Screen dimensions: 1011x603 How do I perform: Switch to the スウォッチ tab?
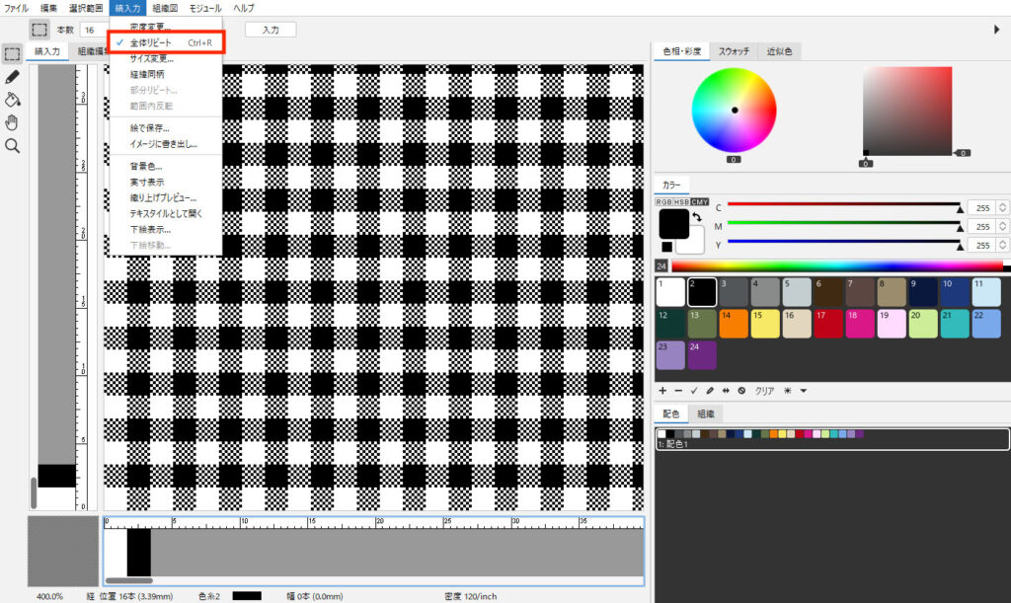point(733,51)
